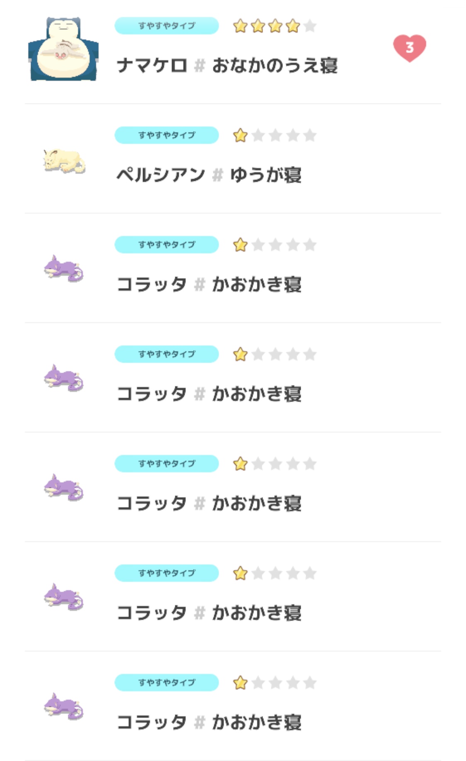Viewport: 466px width, 761px height.
Task: Open the Snorlax belly Slakoth thumbnail
Action: 63,49
